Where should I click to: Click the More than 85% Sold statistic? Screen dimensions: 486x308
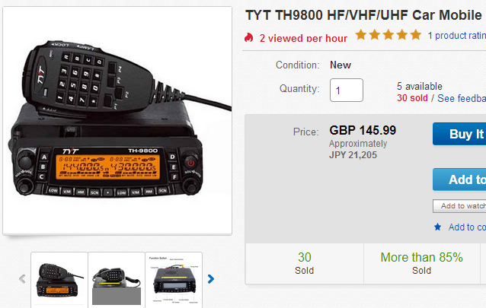(421, 263)
